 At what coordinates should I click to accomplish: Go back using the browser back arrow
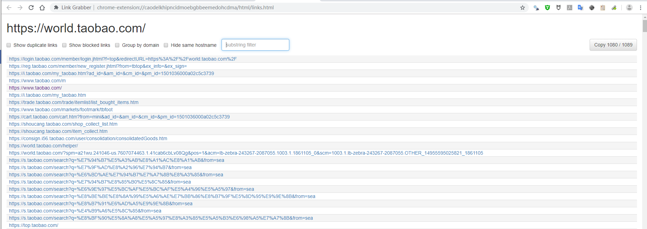pos(9,8)
